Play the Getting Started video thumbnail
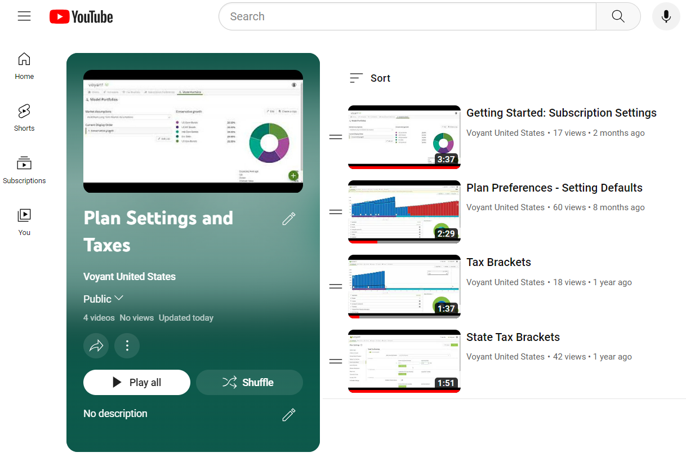The height and width of the screenshot is (461, 686). click(x=404, y=137)
